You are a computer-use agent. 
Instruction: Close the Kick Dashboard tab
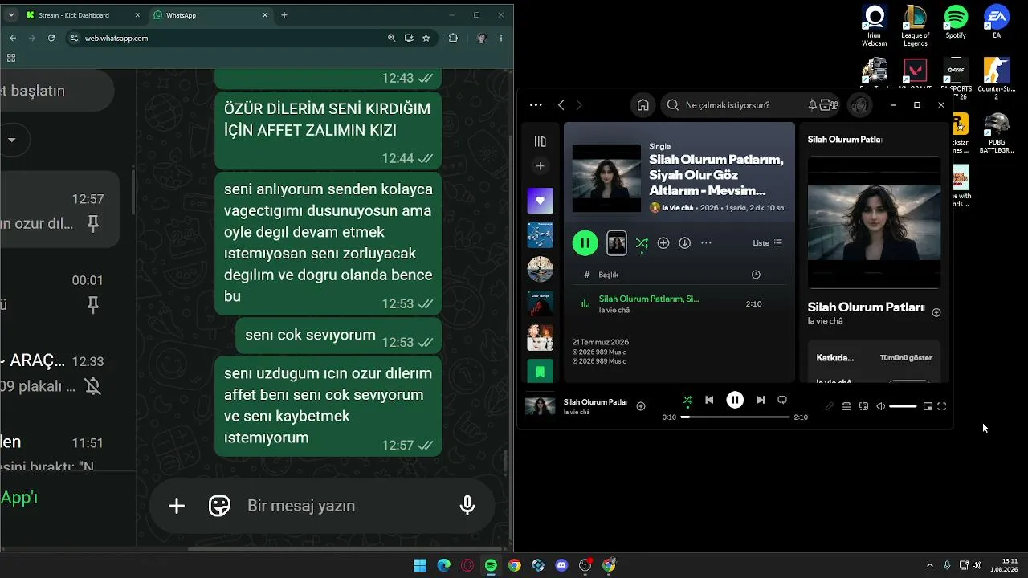[137, 15]
